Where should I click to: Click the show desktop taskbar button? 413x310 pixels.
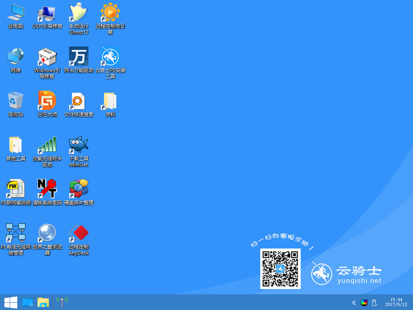click(28, 302)
